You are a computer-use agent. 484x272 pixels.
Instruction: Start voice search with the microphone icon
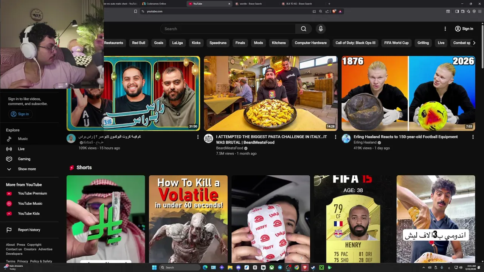click(321, 29)
